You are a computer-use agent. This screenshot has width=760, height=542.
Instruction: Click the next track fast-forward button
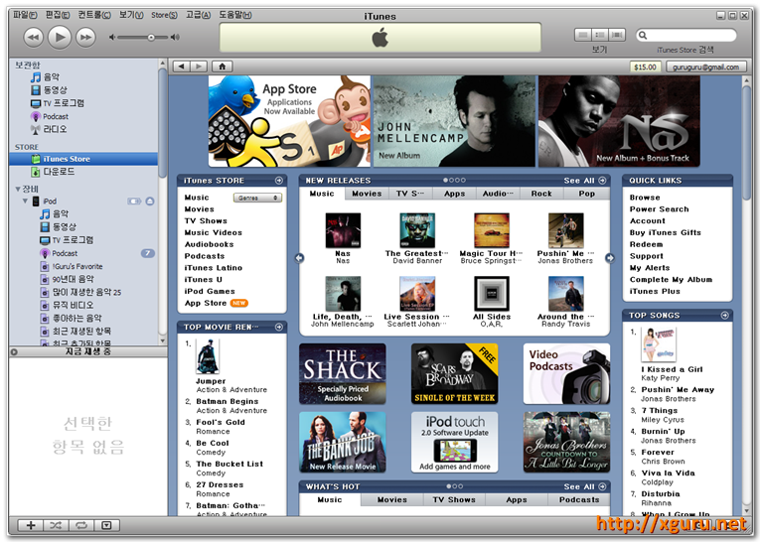(85, 38)
